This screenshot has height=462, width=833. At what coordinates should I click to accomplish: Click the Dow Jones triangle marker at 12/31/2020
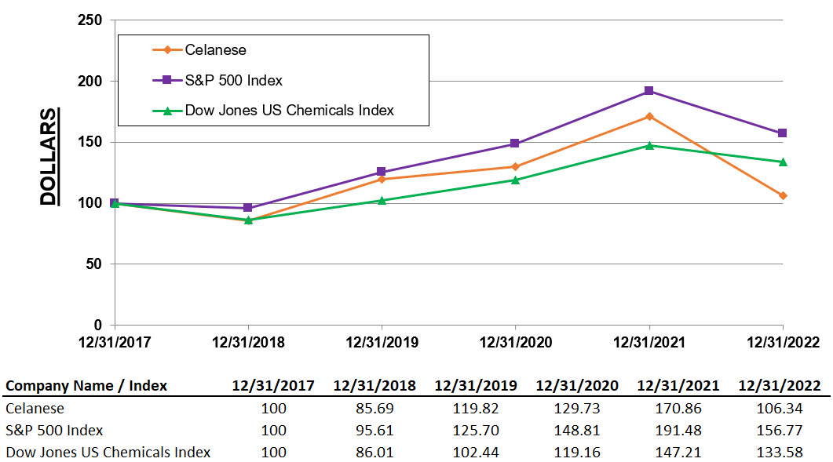515,180
